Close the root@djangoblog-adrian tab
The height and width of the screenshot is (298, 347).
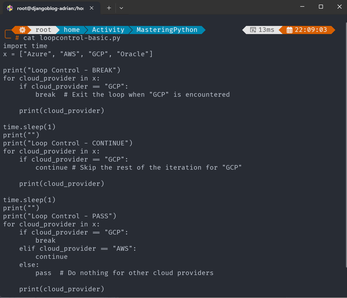(x=92, y=8)
